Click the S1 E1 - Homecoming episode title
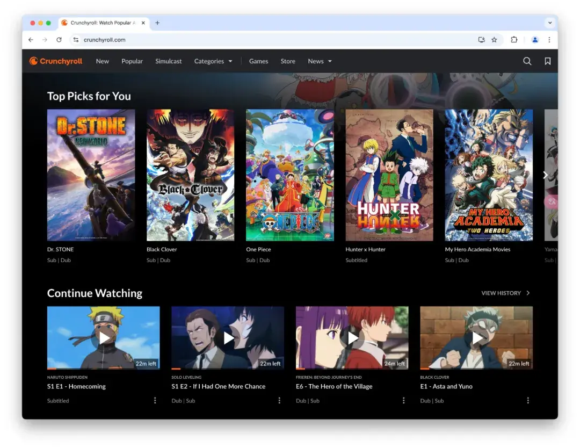The width and height of the screenshot is (580, 448). [x=76, y=386]
